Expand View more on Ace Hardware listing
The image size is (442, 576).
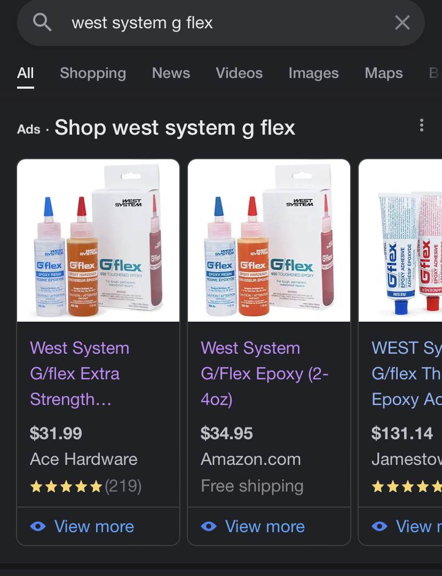(x=94, y=526)
